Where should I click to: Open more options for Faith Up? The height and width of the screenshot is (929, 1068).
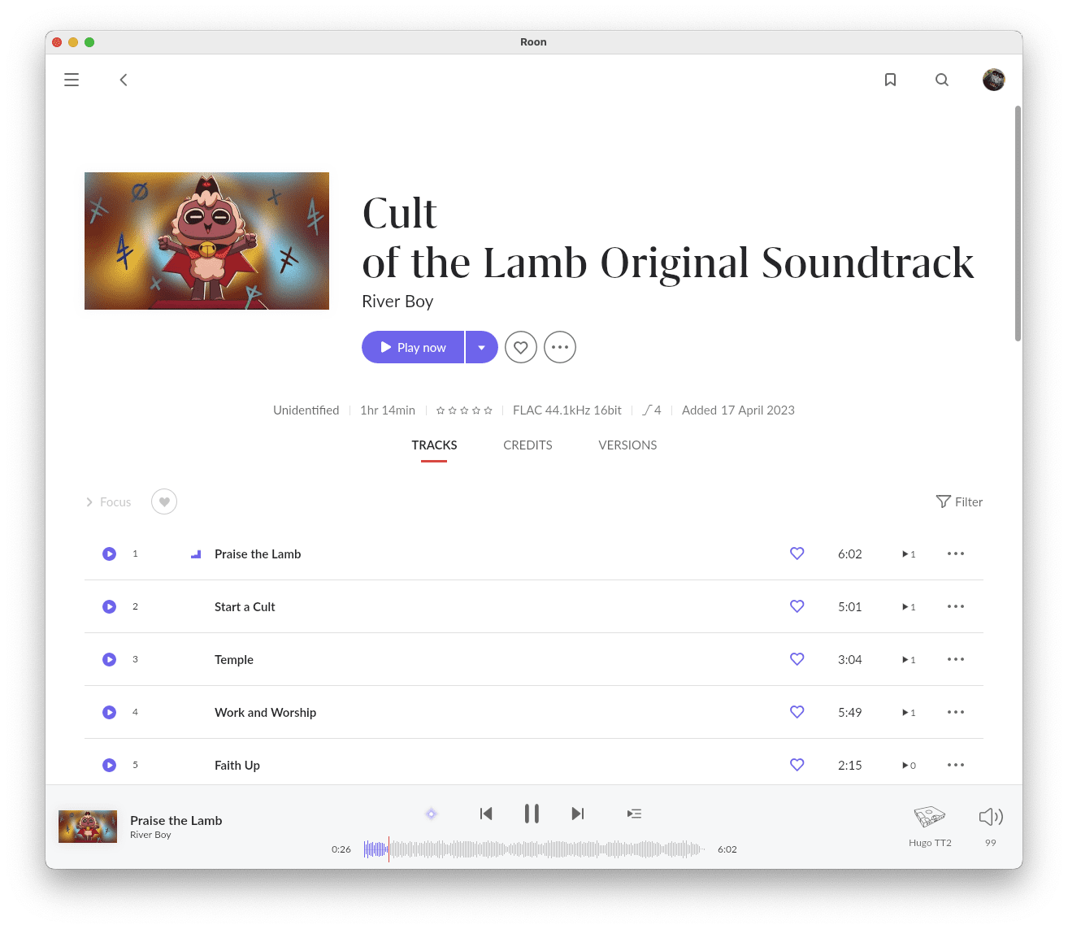[x=956, y=765]
